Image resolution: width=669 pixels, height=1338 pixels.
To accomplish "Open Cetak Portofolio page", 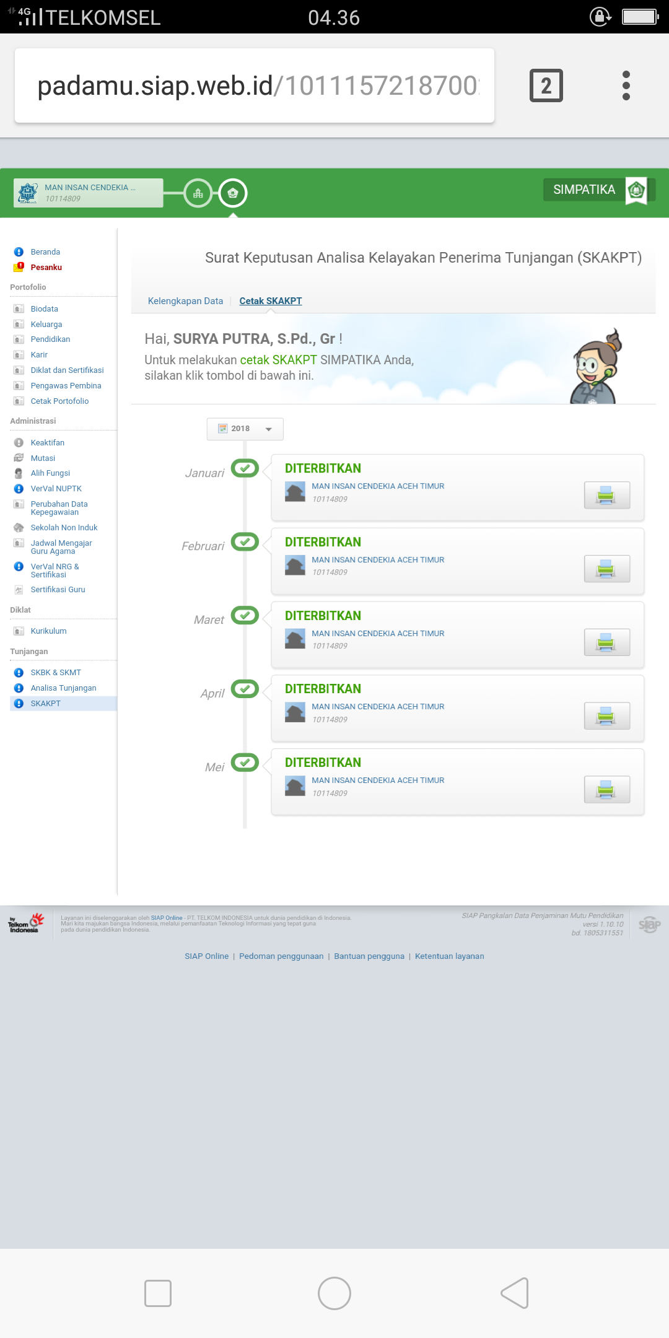I will tap(59, 401).
